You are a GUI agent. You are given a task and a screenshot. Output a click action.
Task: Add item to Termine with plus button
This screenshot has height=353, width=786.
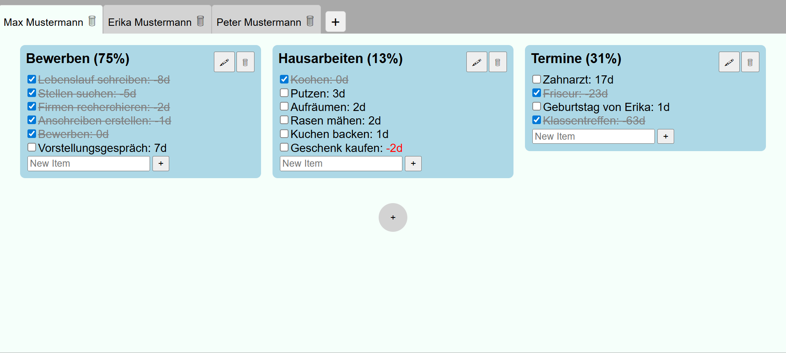coord(665,136)
